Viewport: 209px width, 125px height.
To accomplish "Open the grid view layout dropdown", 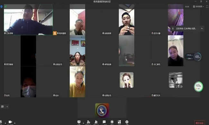I will click(x=198, y=6).
